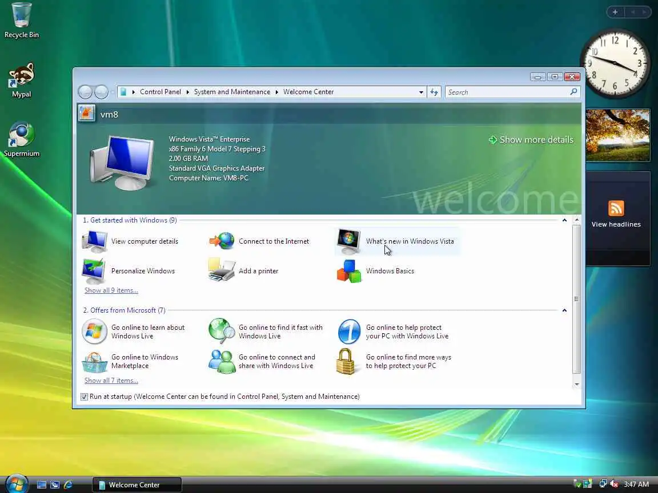Viewport: 658px width, 493px height.
Task: Click padlock icon for more PC protection
Action: [346, 361]
